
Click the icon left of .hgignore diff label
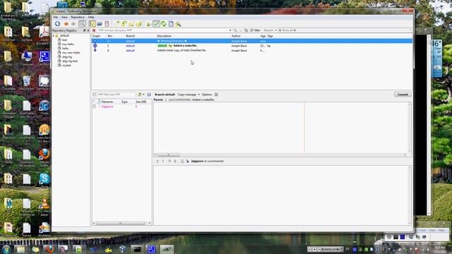coord(187,162)
